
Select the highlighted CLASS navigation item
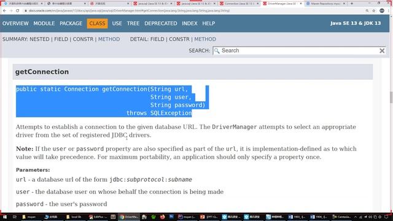97,23
